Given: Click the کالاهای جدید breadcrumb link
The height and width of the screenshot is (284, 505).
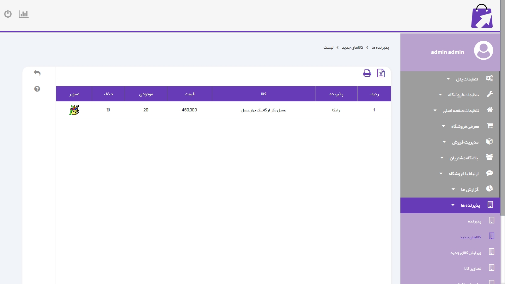Looking at the screenshot, I should (352, 47).
